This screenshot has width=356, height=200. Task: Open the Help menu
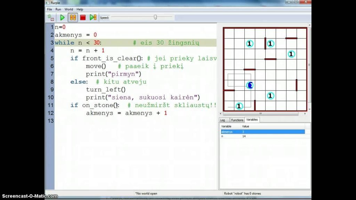pyautogui.click(x=80, y=9)
